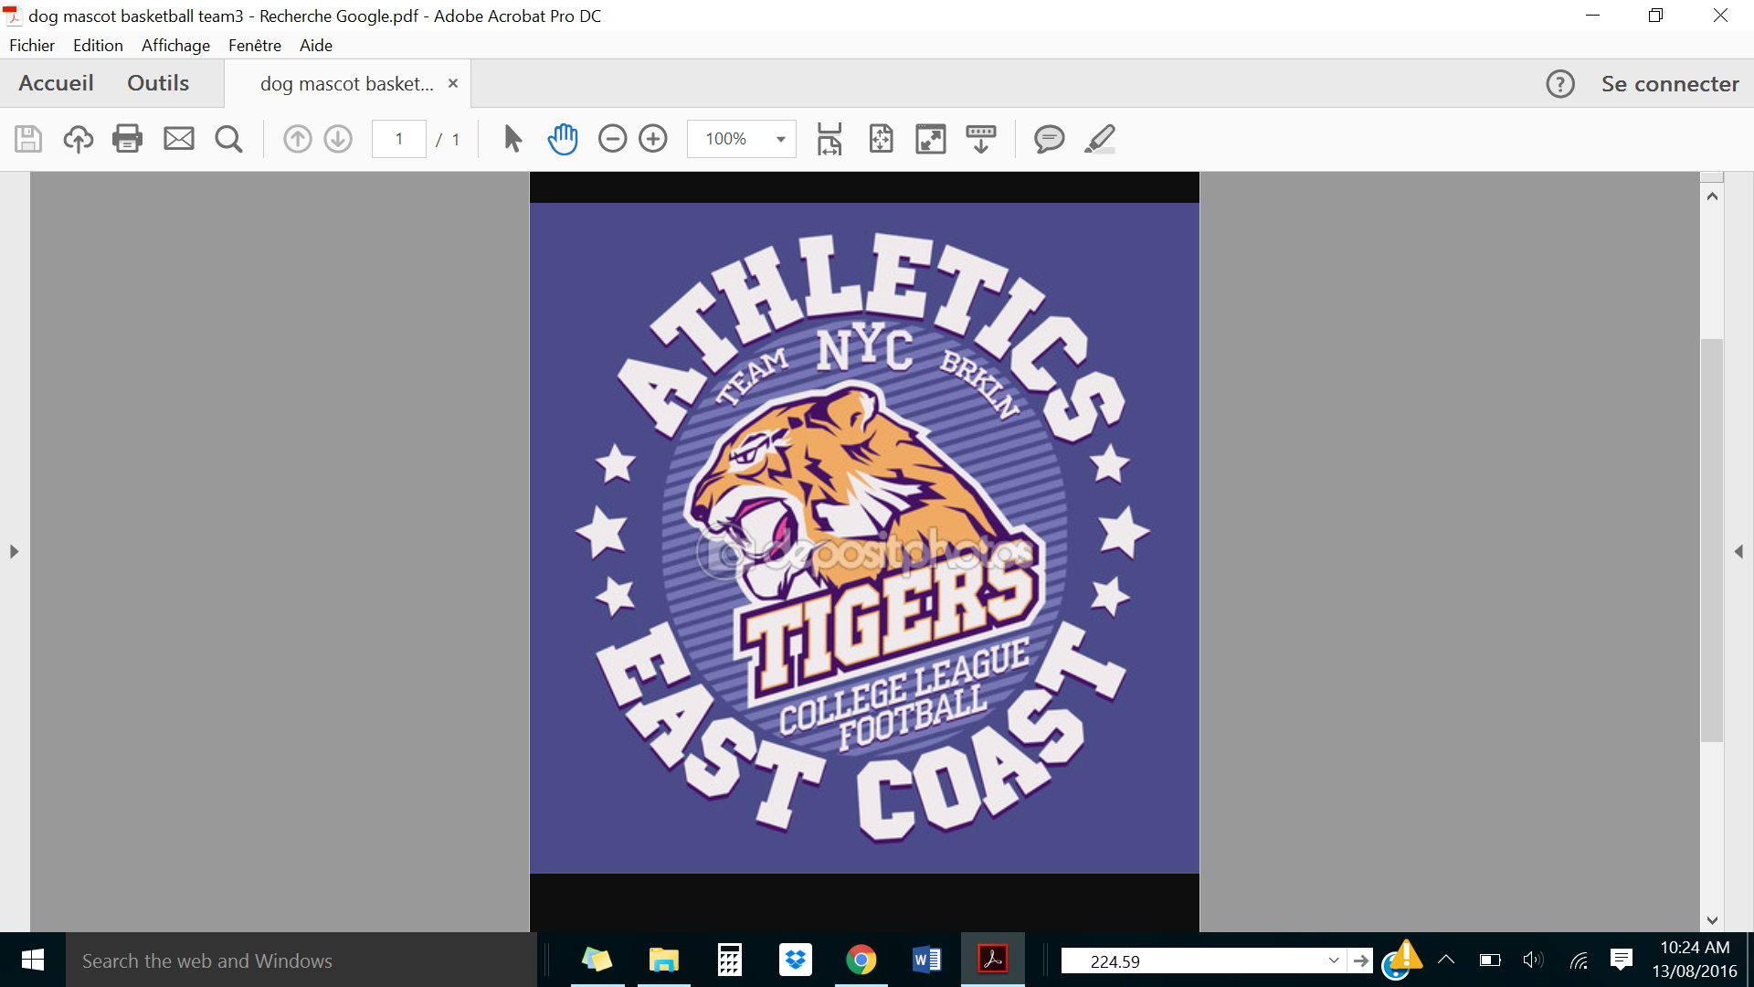Screen dimensions: 1754x987
Task: Zoom out with the minus icon
Action: point(612,139)
